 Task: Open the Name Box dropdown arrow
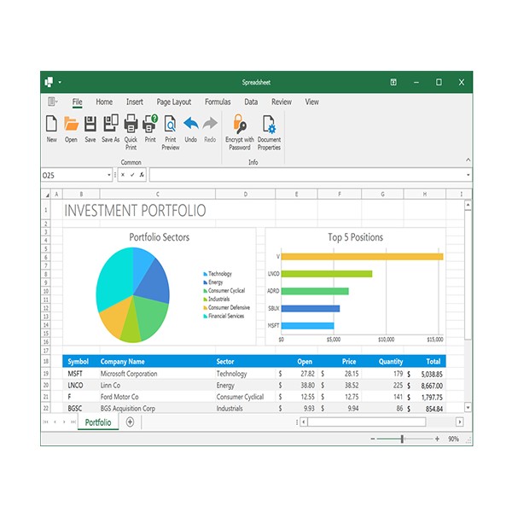[109, 175]
